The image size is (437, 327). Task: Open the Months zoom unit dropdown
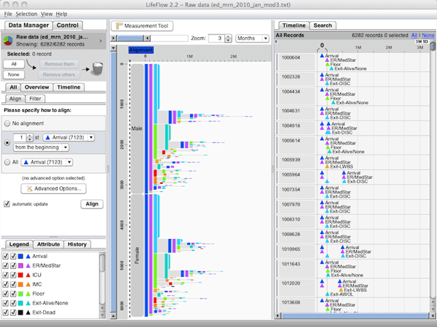[252, 39]
